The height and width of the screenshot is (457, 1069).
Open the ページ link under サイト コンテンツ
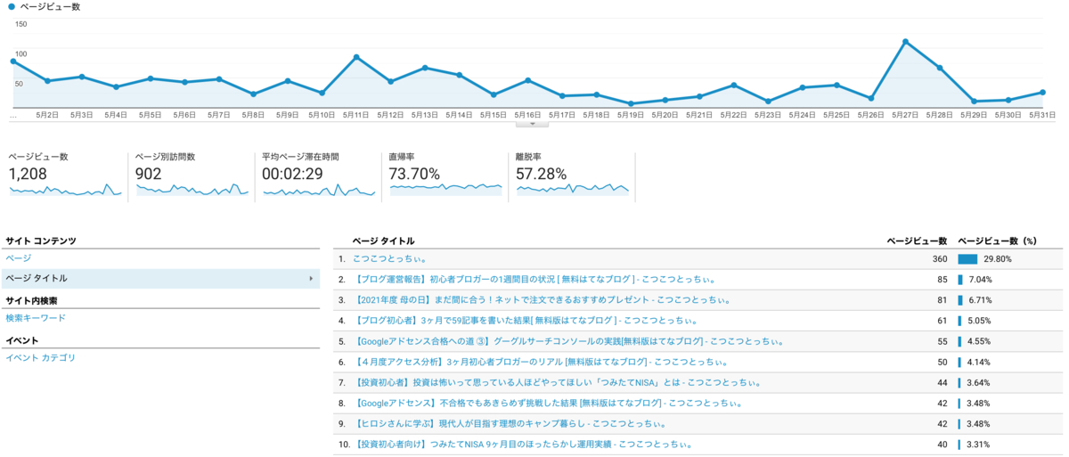(x=19, y=258)
